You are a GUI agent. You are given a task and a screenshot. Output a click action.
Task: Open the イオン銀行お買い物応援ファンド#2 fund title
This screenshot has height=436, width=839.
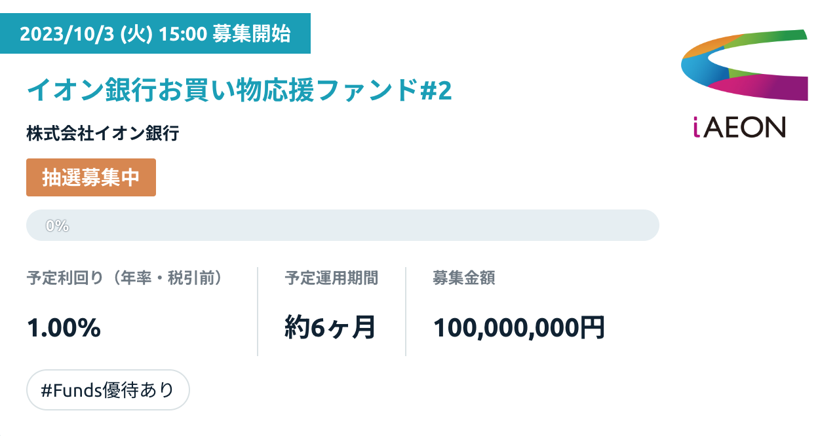point(239,90)
